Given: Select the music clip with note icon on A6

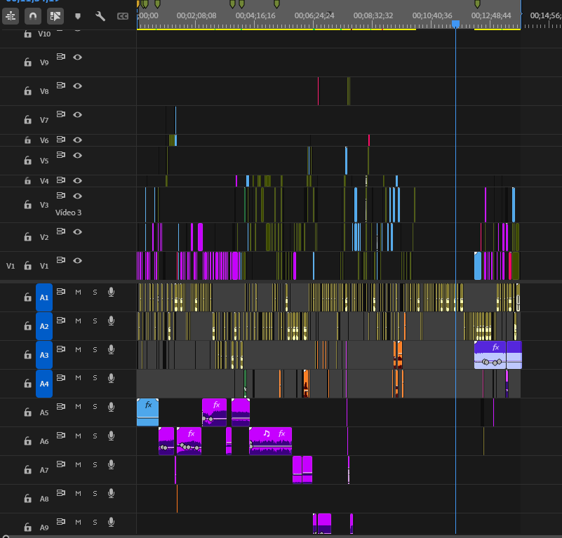Looking at the screenshot, I should tap(271, 441).
